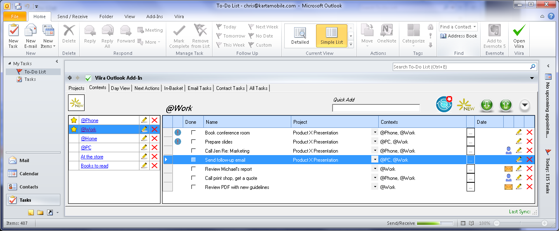Open the Find a Contact combo box
The image size is (559, 231).
click(x=458, y=27)
